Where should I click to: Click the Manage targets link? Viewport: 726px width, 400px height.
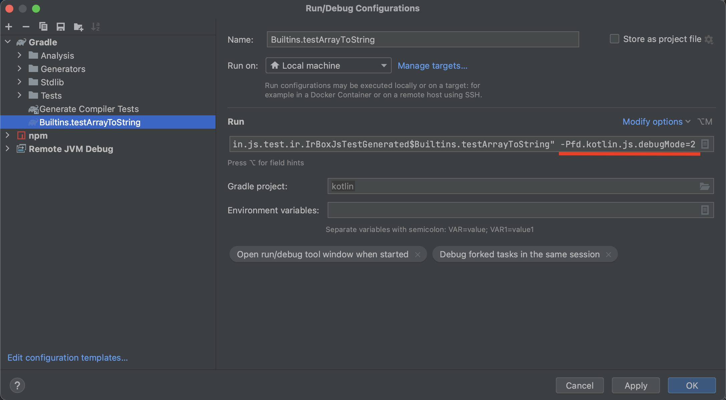(432, 66)
